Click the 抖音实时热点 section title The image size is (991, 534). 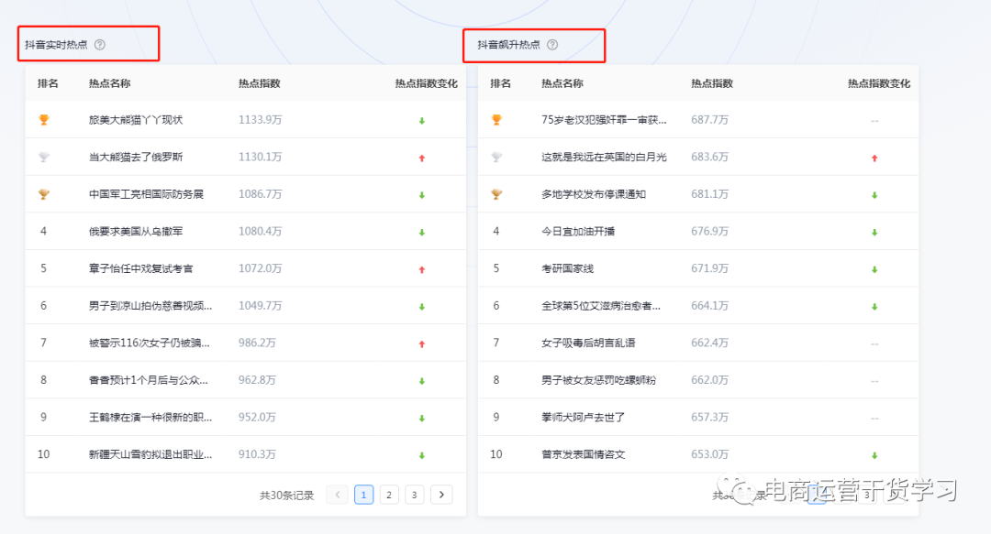tap(56, 45)
